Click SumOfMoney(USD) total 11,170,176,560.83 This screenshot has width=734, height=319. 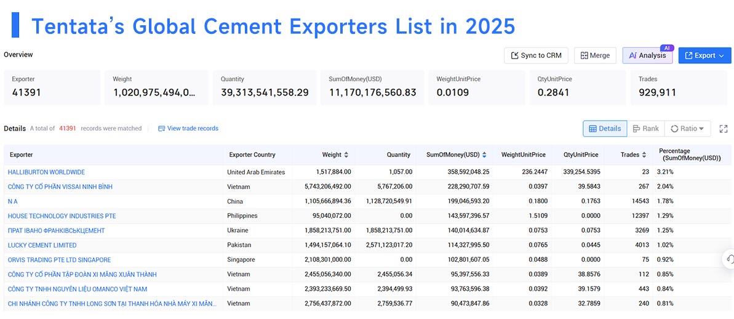372,92
